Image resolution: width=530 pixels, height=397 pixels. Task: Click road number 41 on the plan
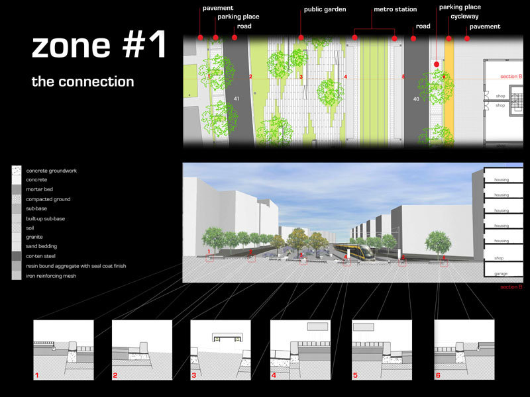236,99
